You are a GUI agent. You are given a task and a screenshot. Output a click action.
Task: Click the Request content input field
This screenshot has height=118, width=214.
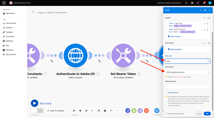click(188, 87)
